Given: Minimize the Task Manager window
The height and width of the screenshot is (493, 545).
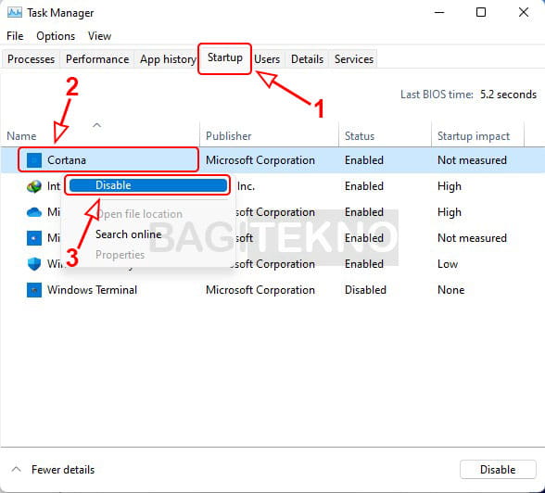Looking at the screenshot, I should (x=439, y=12).
